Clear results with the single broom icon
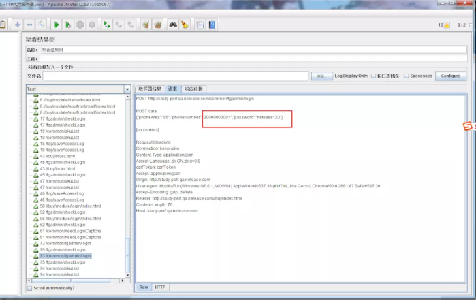The height and width of the screenshot is (301, 476). coord(146,25)
